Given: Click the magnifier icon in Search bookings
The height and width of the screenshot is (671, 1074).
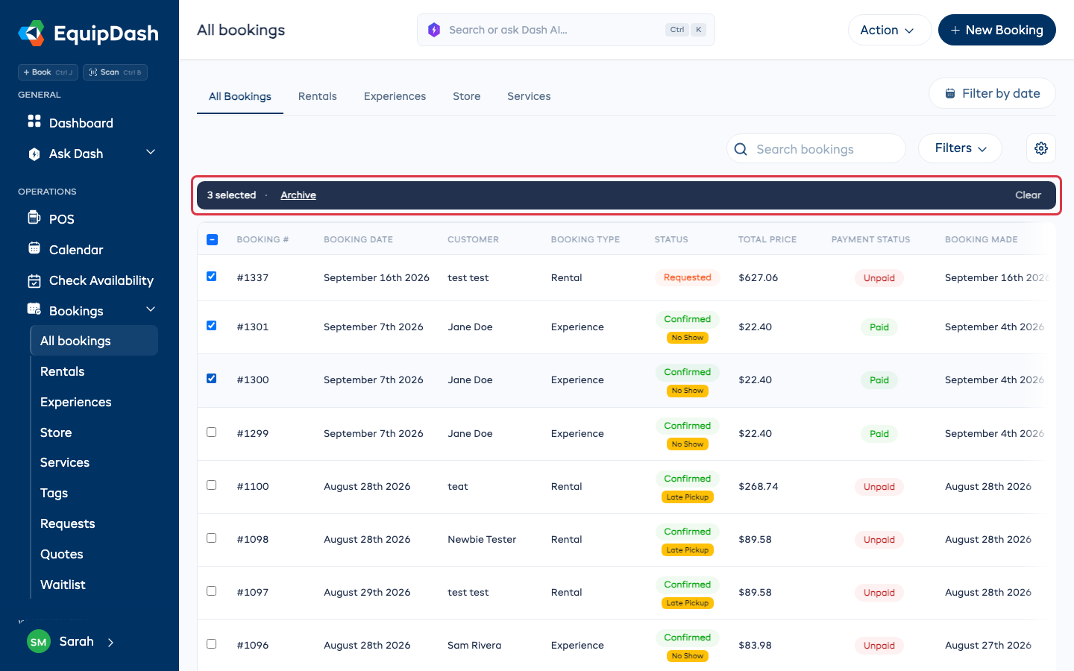Looking at the screenshot, I should [x=741, y=149].
